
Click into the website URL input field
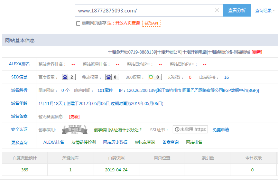(143, 10)
